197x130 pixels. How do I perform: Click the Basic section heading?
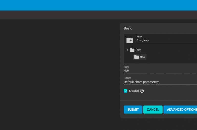(x=128, y=28)
